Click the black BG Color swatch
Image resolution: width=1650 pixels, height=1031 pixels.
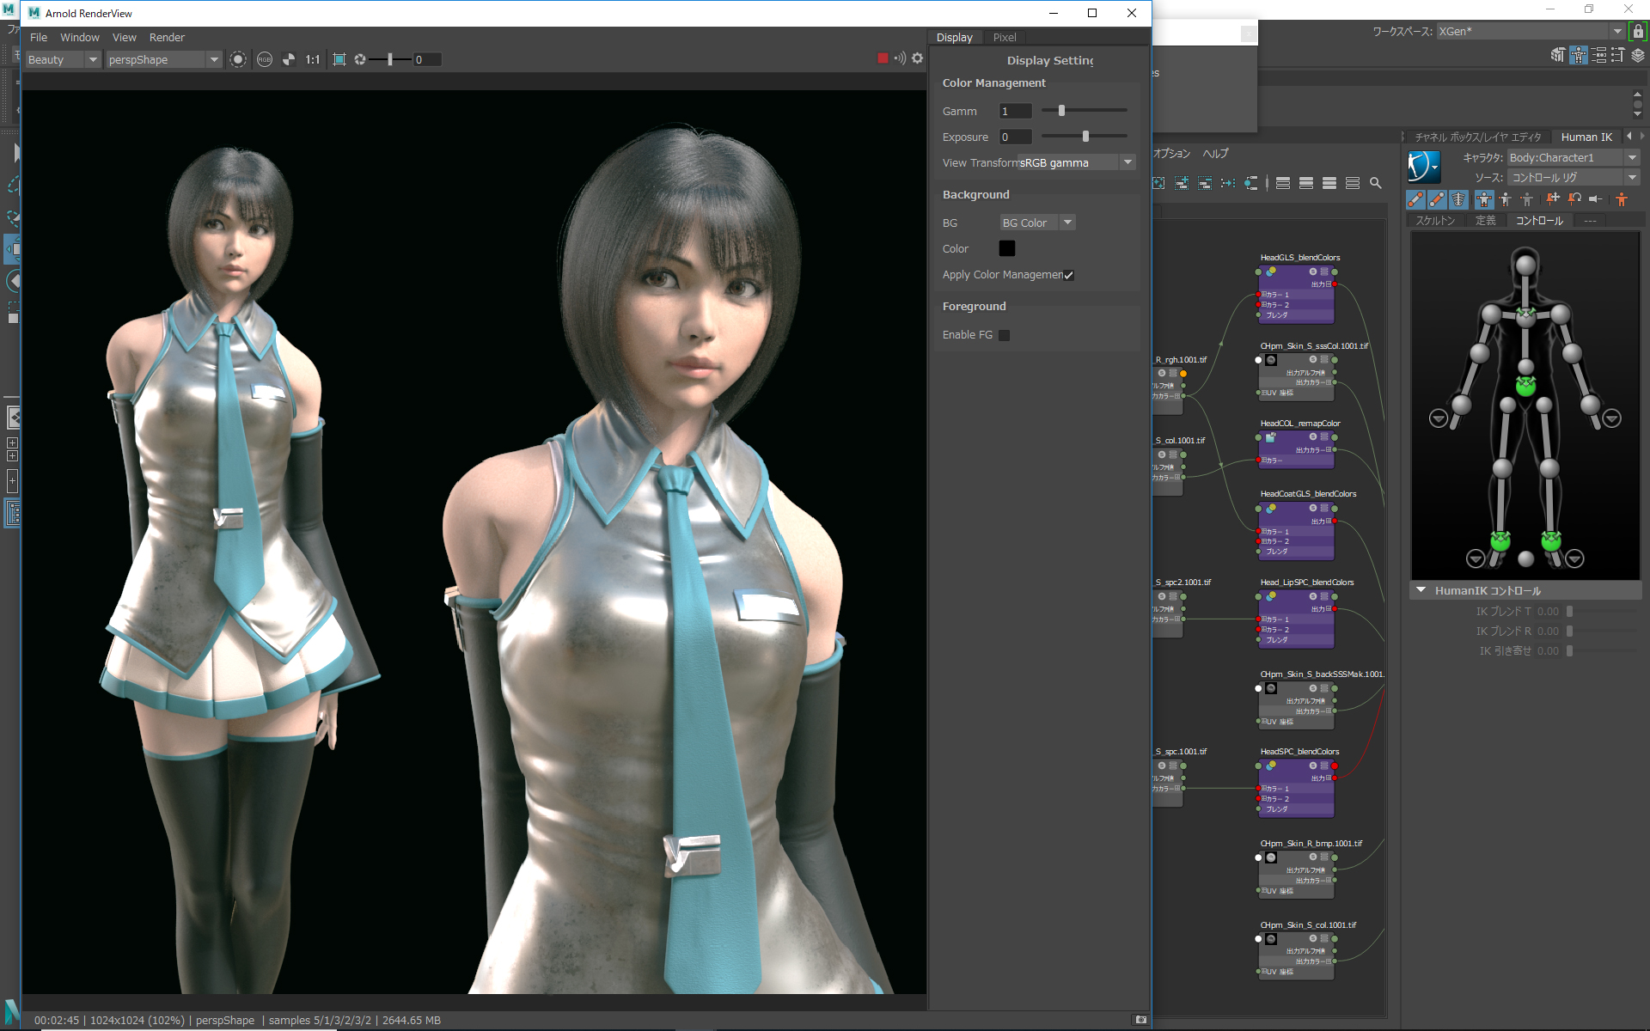tap(1007, 248)
